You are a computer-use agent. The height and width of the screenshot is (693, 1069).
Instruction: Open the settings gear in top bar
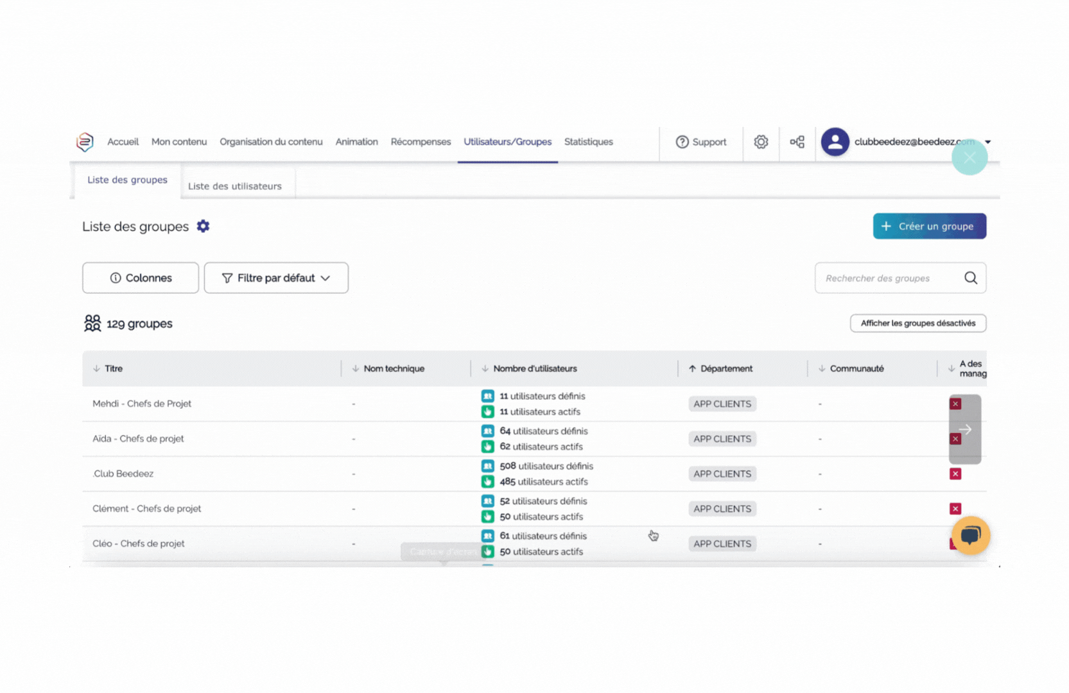[761, 142]
